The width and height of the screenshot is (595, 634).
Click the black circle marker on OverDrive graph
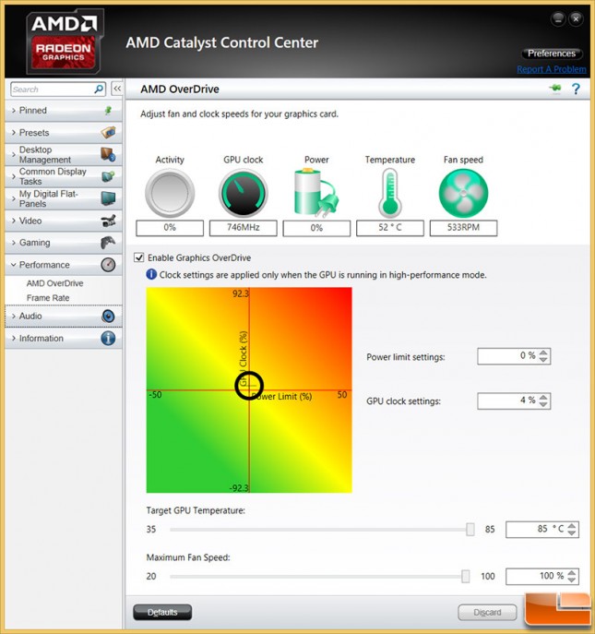[249, 386]
